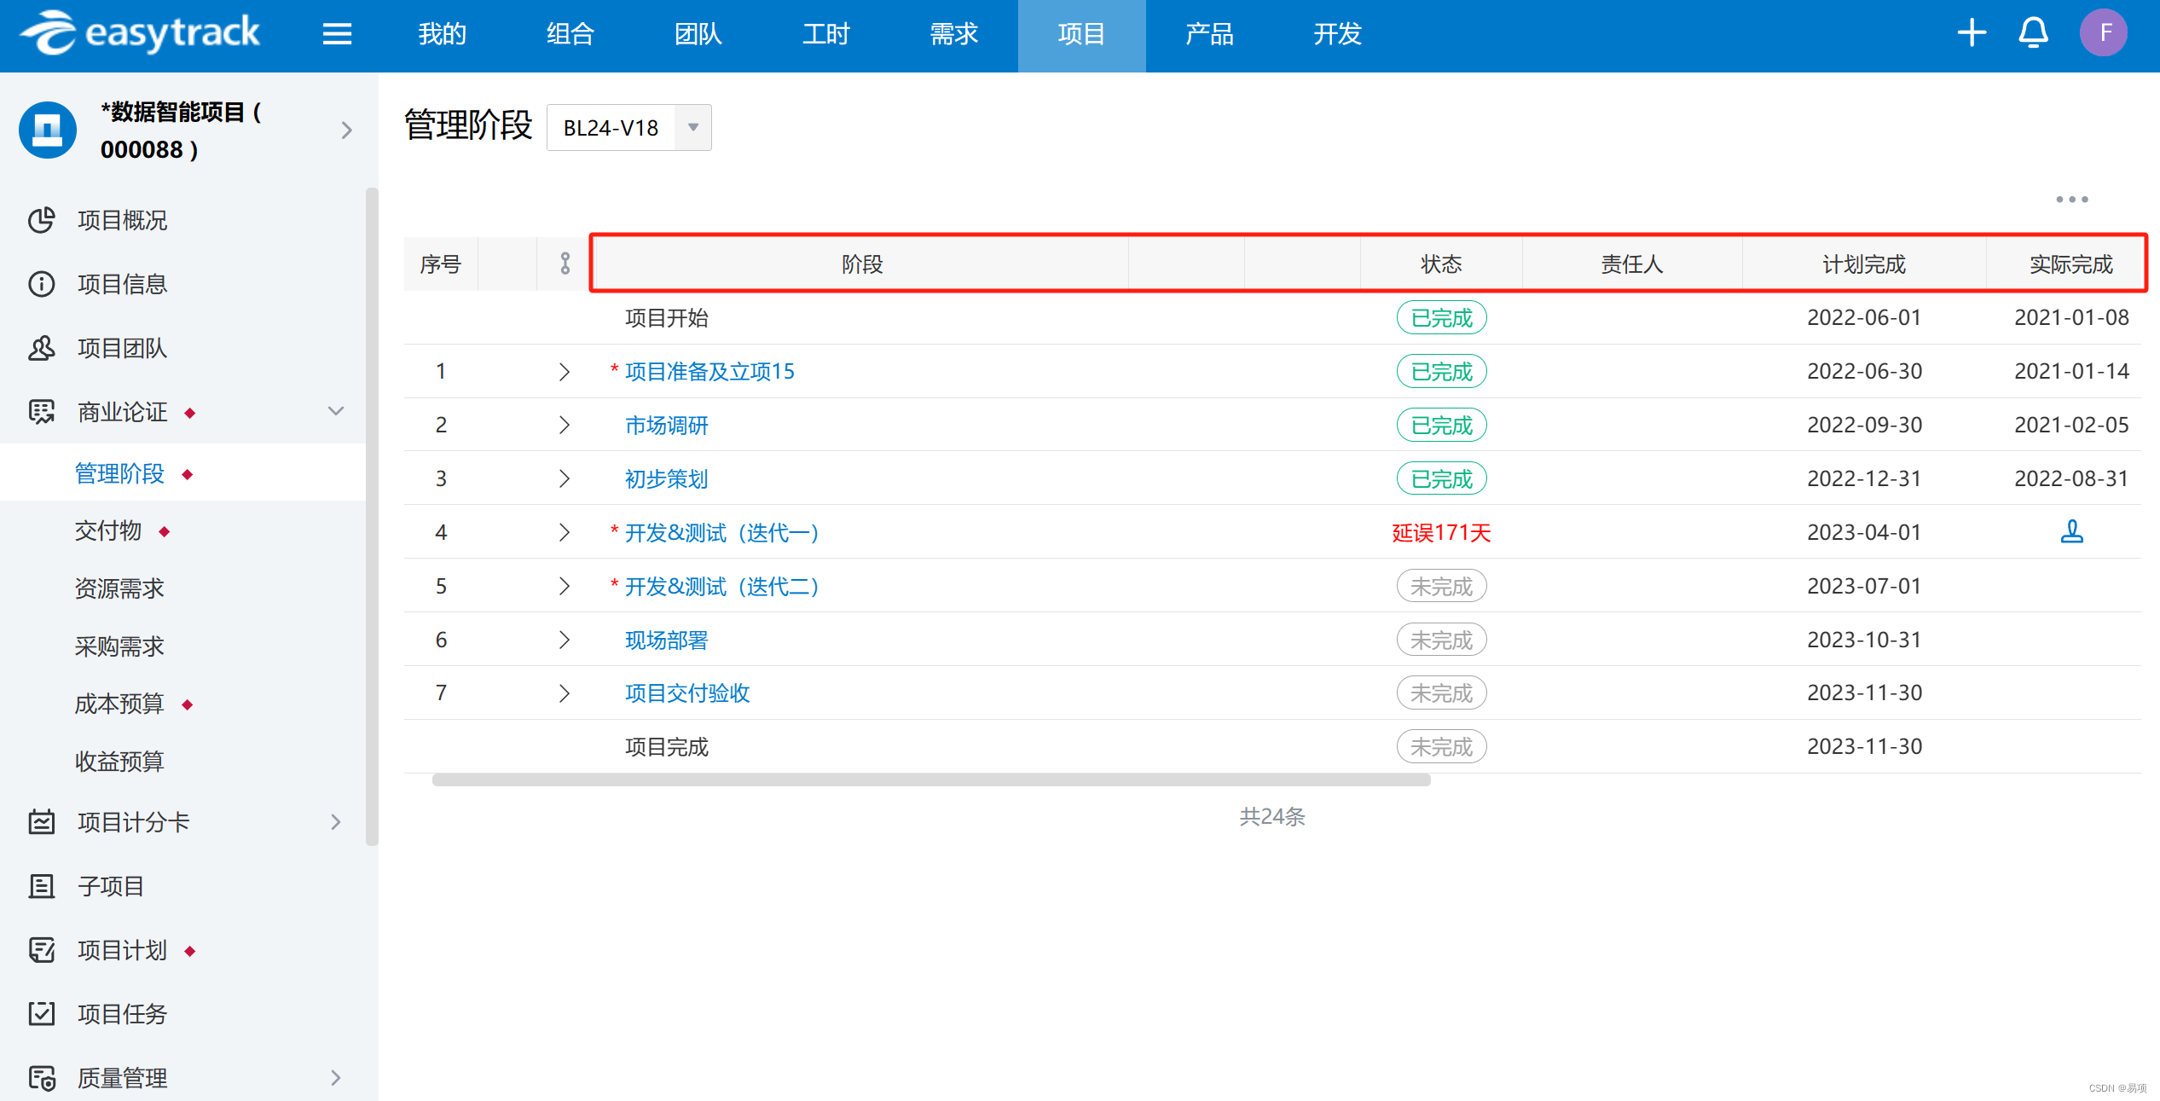Expand row 3 初步策划
Viewport: 2160px width, 1101px height.
click(x=564, y=478)
